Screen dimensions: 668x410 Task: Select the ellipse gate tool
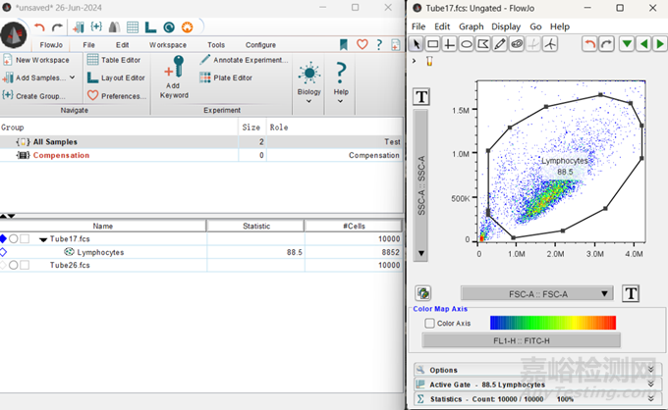(x=467, y=44)
